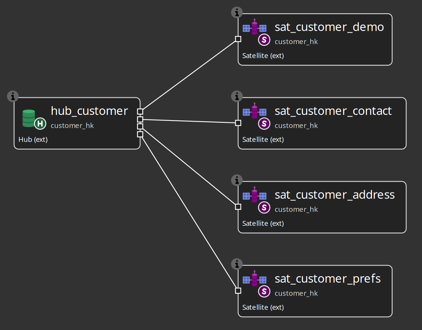Select the hub_customer node title

(x=89, y=111)
